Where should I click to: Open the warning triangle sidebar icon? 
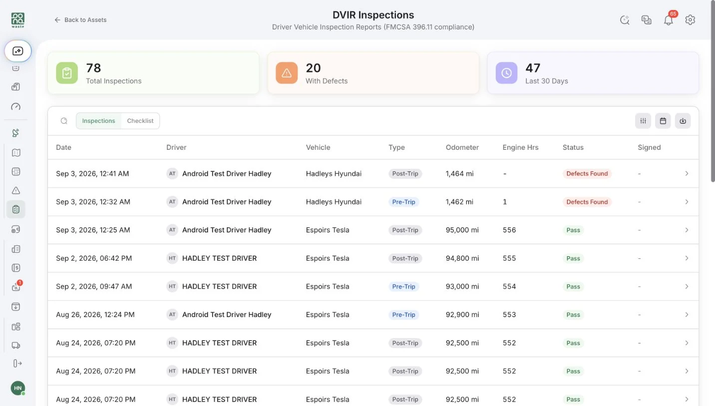pyautogui.click(x=16, y=190)
